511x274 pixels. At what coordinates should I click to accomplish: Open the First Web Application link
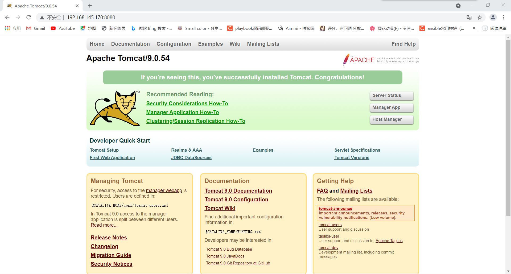click(112, 157)
